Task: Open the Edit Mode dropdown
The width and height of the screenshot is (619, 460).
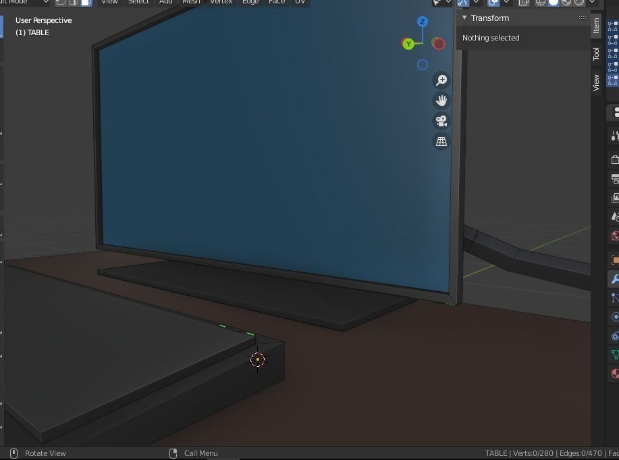Action: click(25, 2)
